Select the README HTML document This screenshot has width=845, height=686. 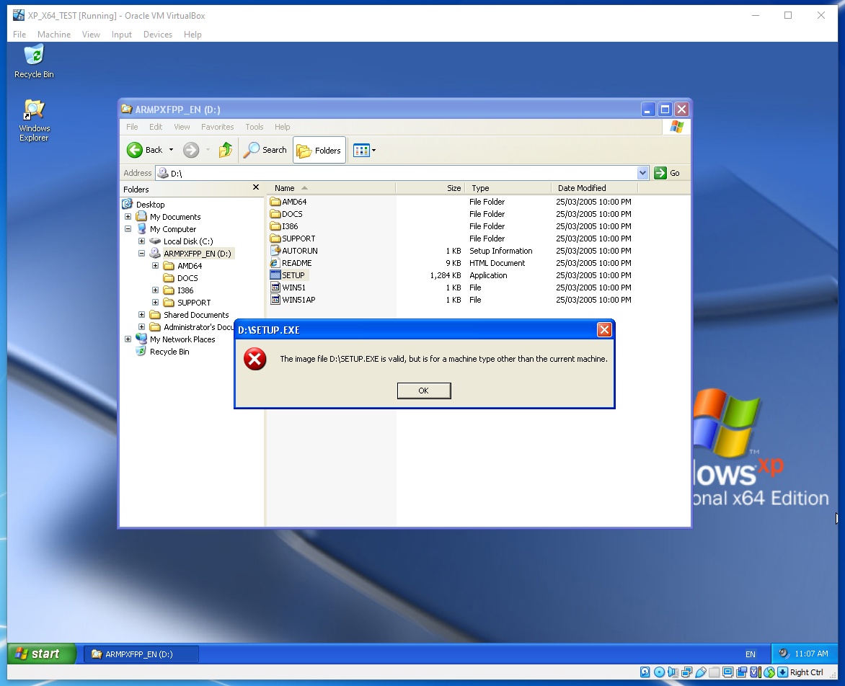(x=291, y=263)
